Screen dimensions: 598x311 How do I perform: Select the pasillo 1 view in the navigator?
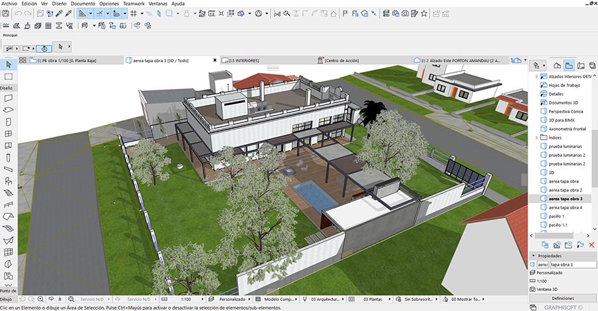tap(557, 216)
